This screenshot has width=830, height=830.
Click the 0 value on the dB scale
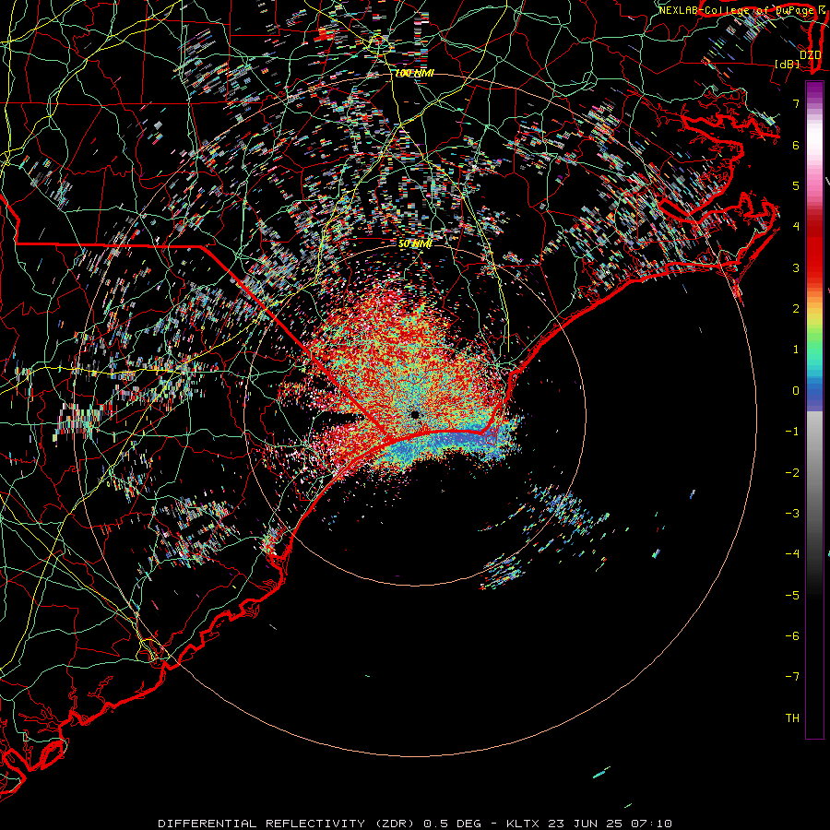point(796,391)
